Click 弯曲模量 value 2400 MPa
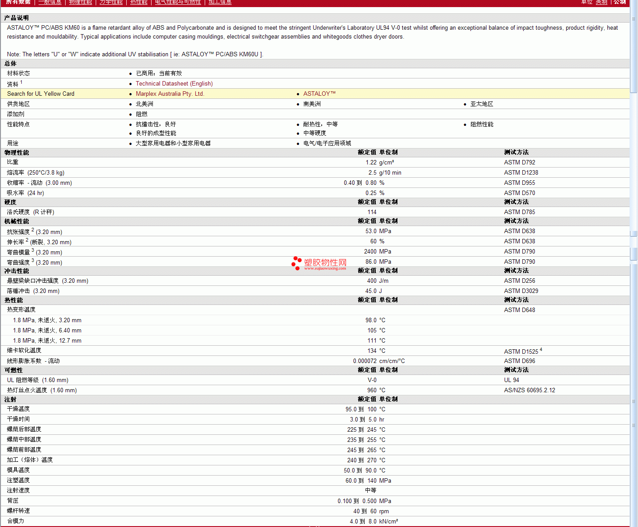Image resolution: width=638 pixels, height=527 pixels. coord(377,251)
